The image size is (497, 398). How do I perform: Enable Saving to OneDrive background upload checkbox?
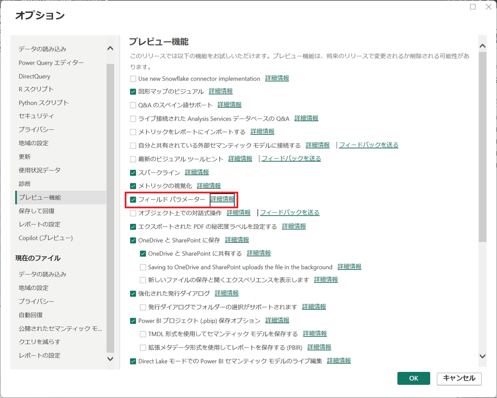pyautogui.click(x=143, y=267)
